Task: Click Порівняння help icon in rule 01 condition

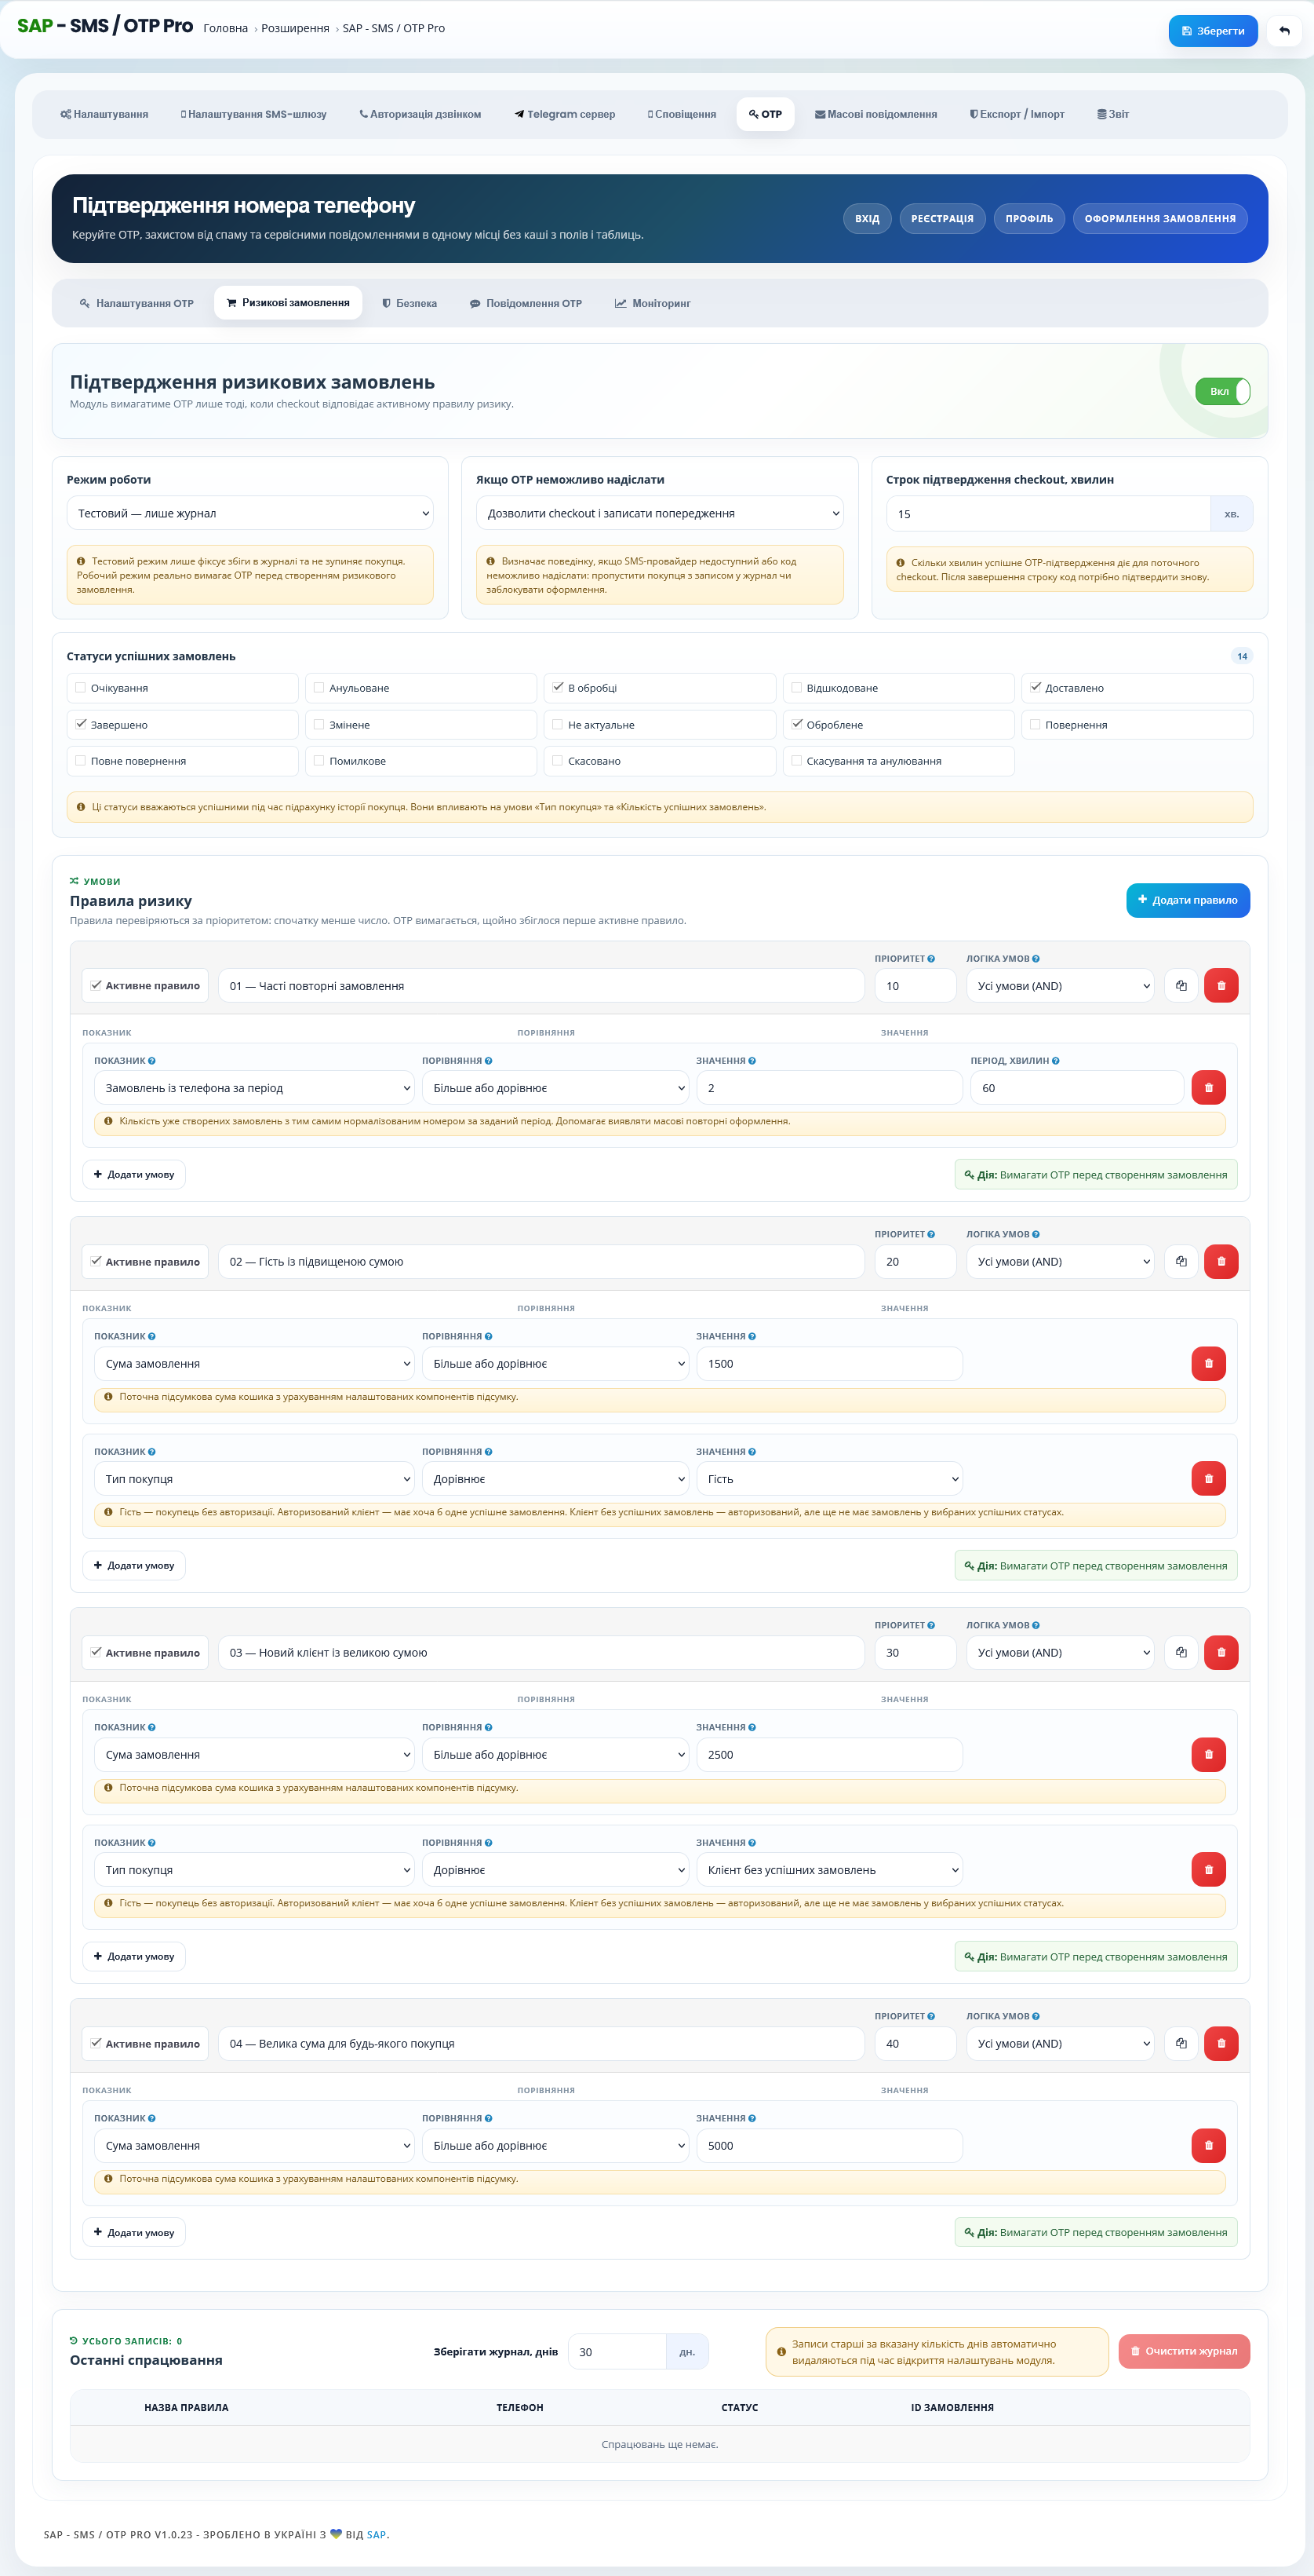Action: click(x=488, y=1060)
